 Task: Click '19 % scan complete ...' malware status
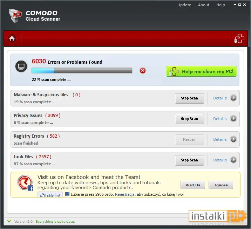coord(35,102)
